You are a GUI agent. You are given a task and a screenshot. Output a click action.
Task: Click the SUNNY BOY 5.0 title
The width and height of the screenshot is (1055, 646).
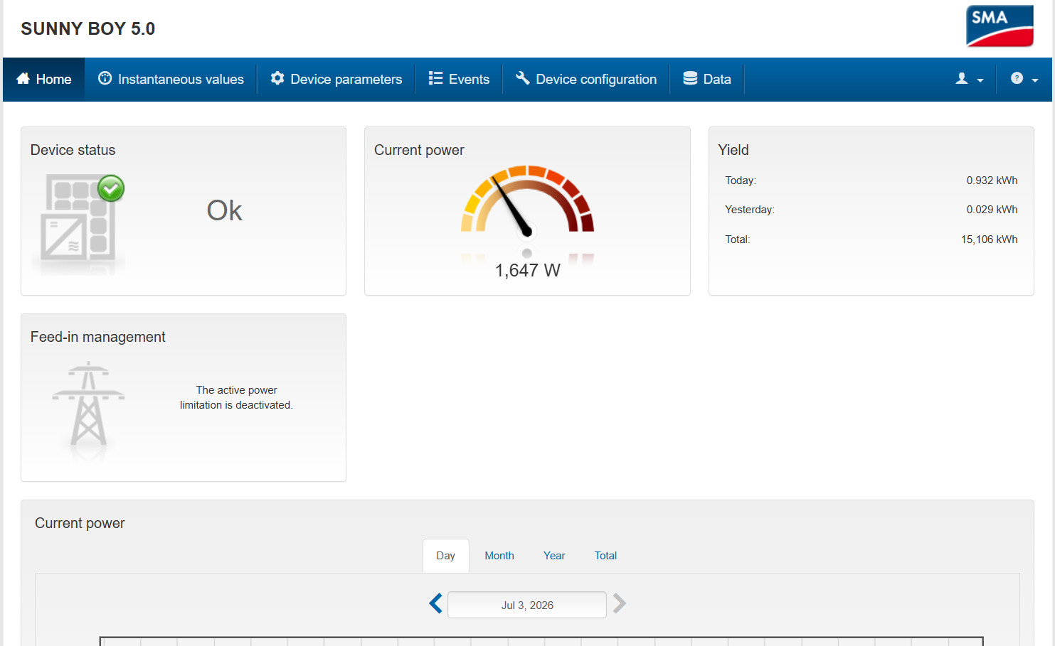(x=88, y=28)
